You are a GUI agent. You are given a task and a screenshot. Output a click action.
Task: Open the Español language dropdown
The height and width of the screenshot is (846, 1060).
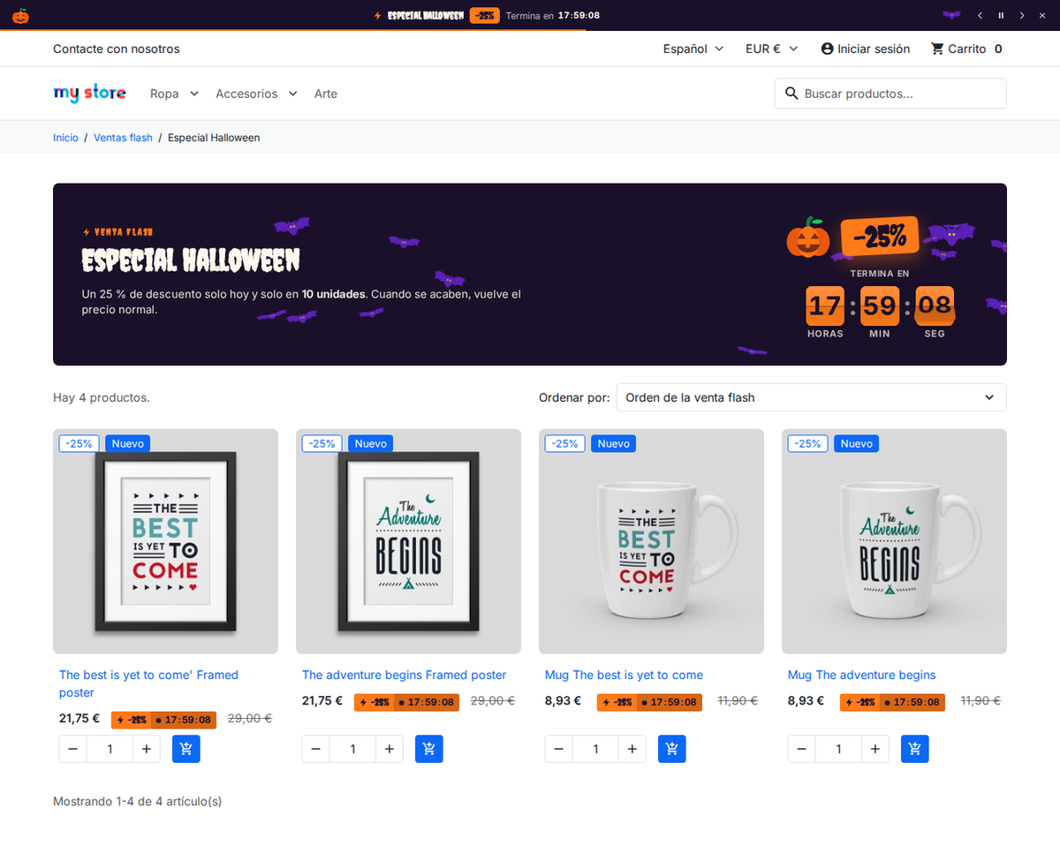pos(693,49)
